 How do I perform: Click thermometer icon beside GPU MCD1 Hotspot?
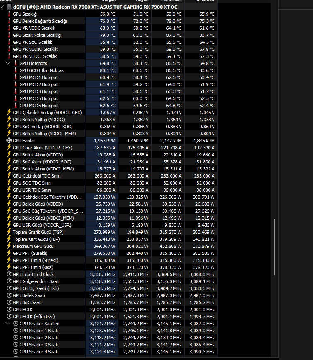tap(16, 77)
